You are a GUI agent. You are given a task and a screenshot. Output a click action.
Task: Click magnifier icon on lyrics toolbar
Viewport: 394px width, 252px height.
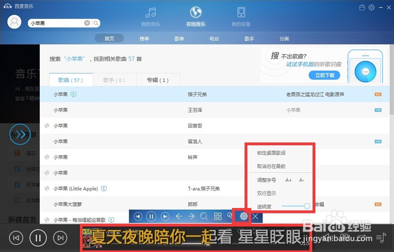pyautogui.click(x=204, y=216)
